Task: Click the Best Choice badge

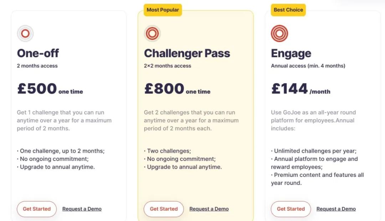Action: coord(288,10)
